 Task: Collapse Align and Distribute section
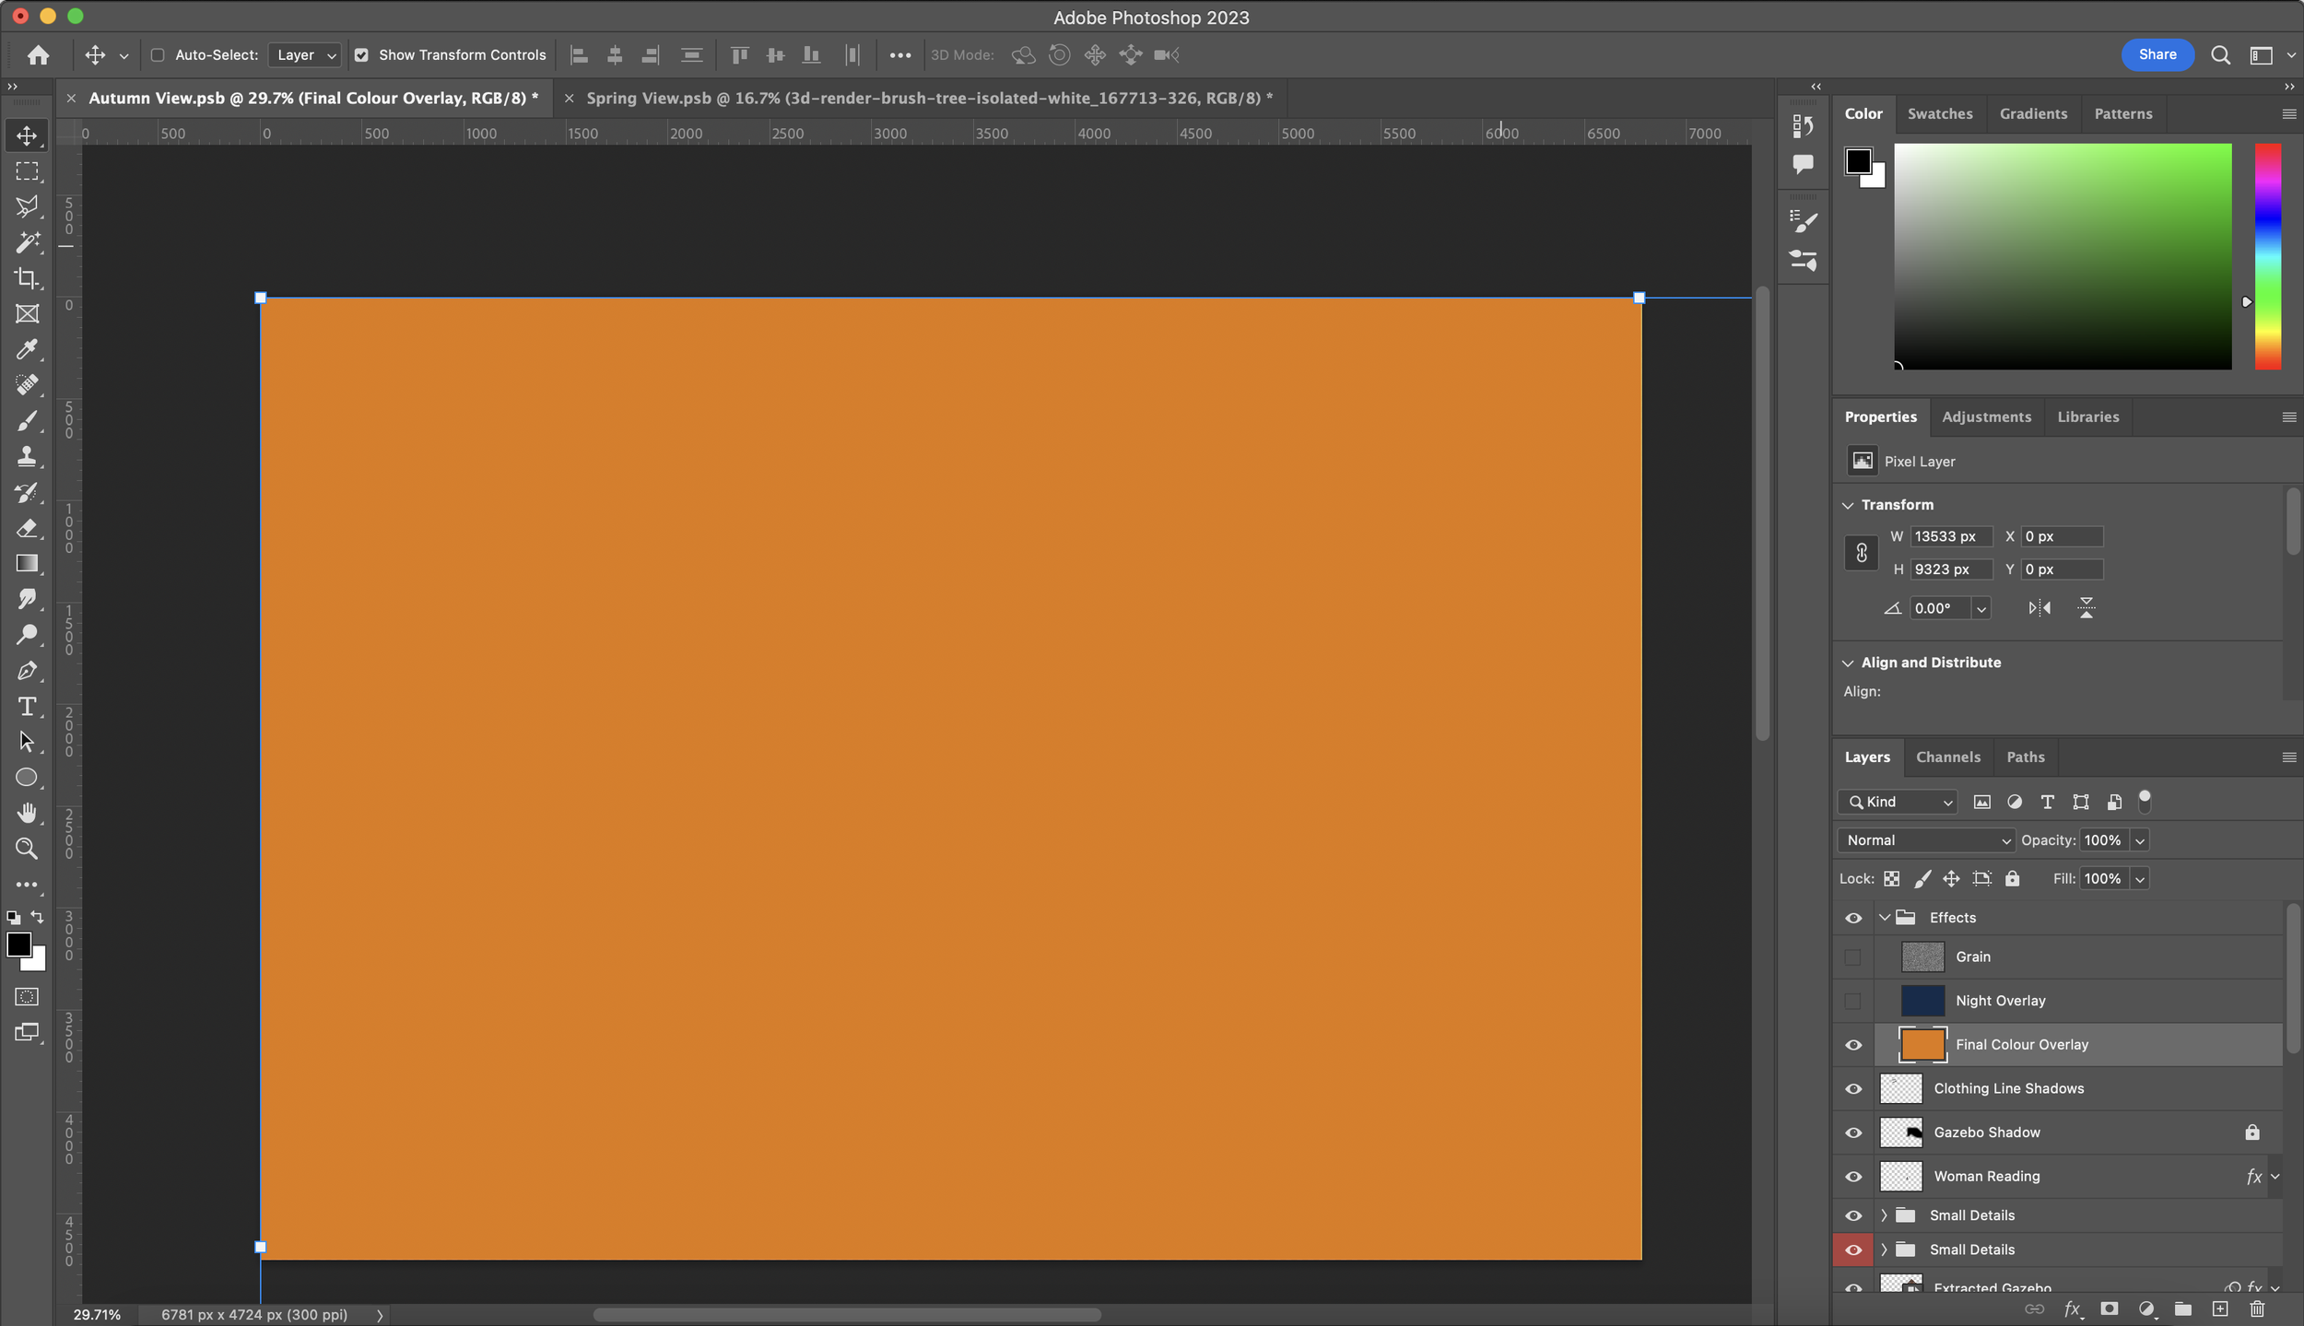(x=1847, y=663)
